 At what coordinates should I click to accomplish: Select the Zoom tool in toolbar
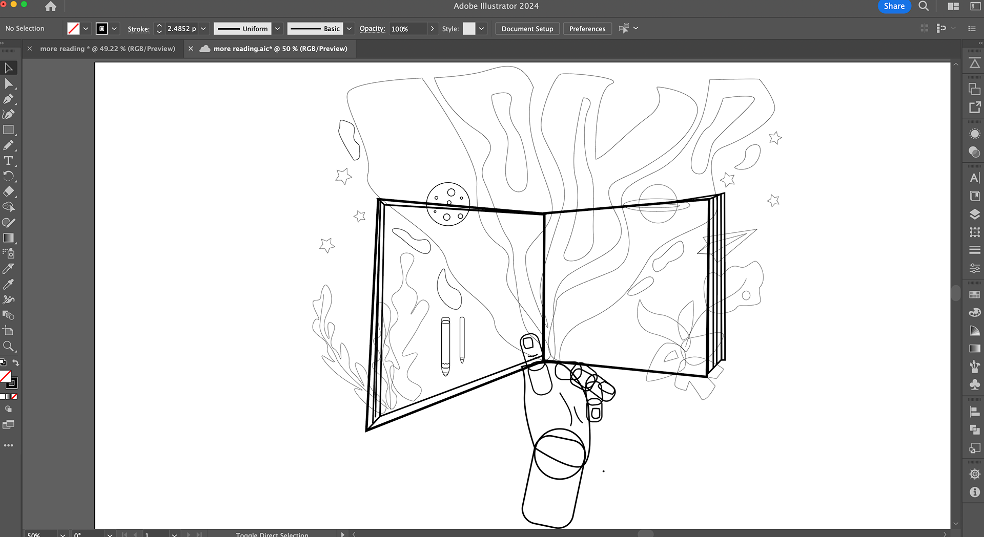[x=9, y=347]
